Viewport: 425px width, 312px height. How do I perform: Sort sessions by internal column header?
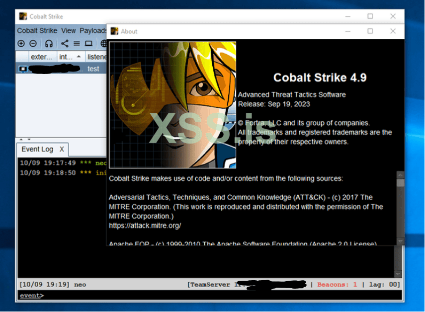click(71, 57)
